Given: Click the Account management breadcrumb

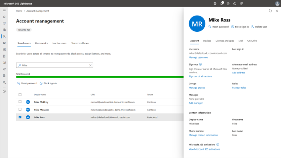Looking at the screenshot, I should click(x=38, y=11).
